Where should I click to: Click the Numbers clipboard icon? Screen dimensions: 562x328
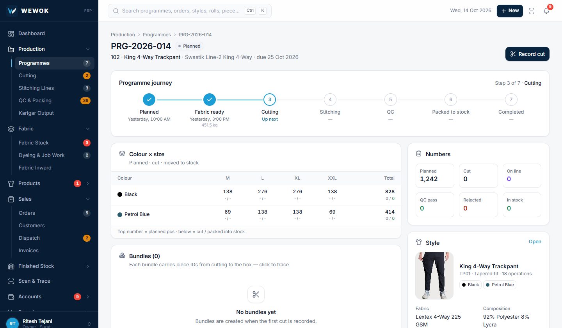click(419, 154)
